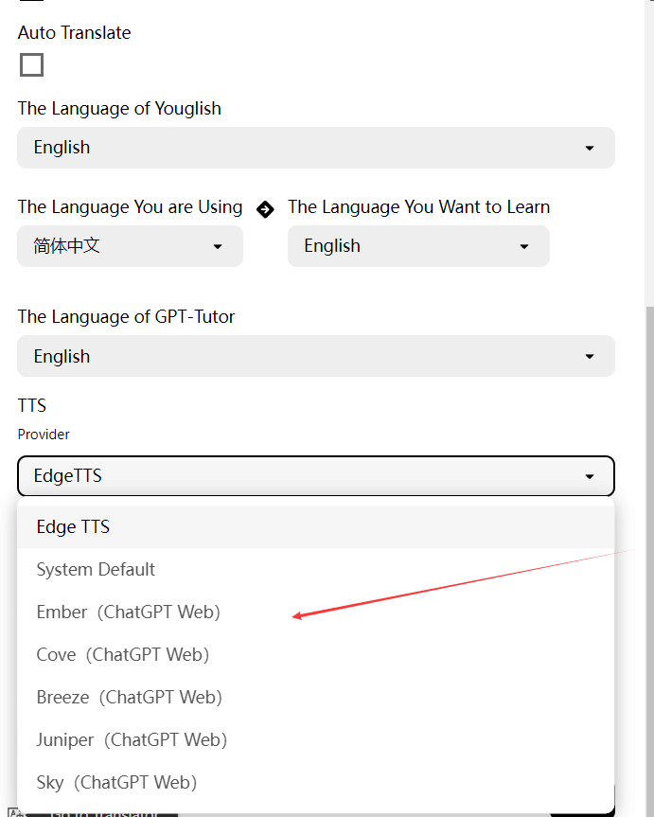The width and height of the screenshot is (654, 817).
Task: Open the Language You Want to Learn dropdown
Action: tap(418, 246)
